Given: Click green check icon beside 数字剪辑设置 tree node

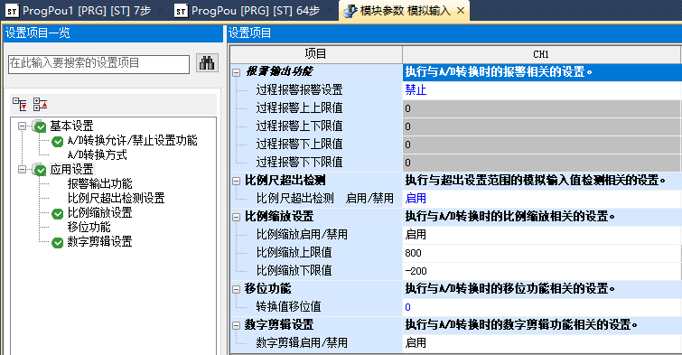Looking at the screenshot, I should point(58,243).
